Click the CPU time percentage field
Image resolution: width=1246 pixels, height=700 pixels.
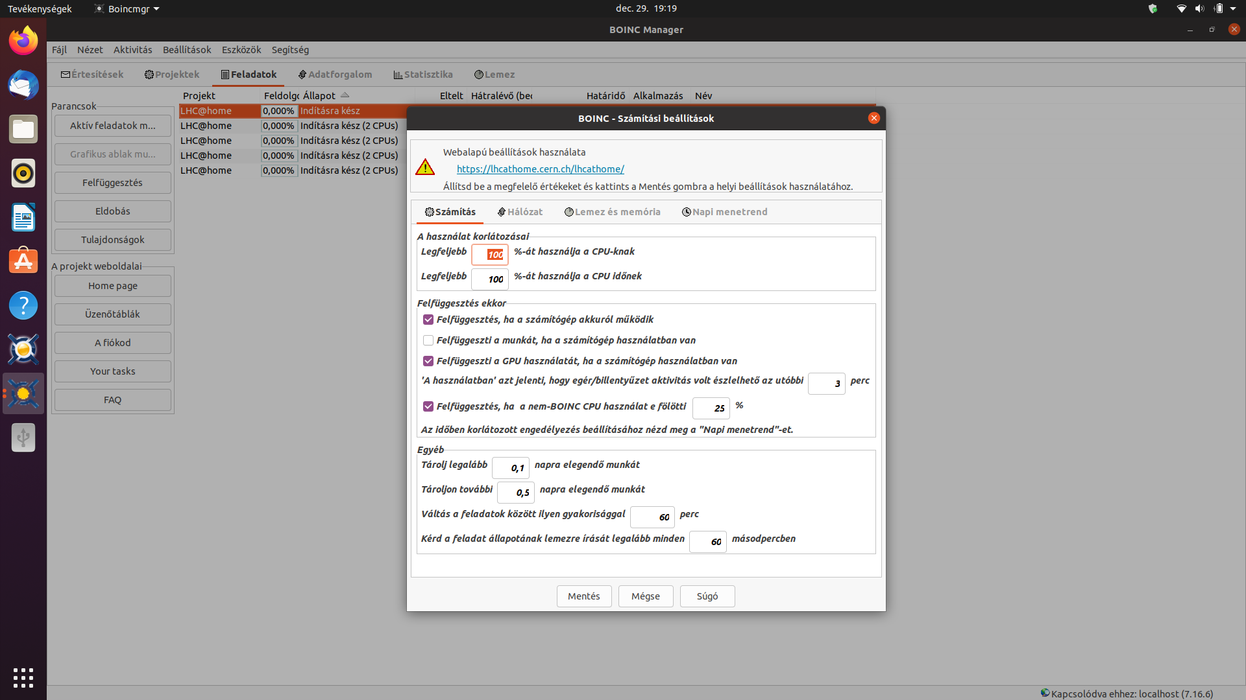pyautogui.click(x=490, y=279)
